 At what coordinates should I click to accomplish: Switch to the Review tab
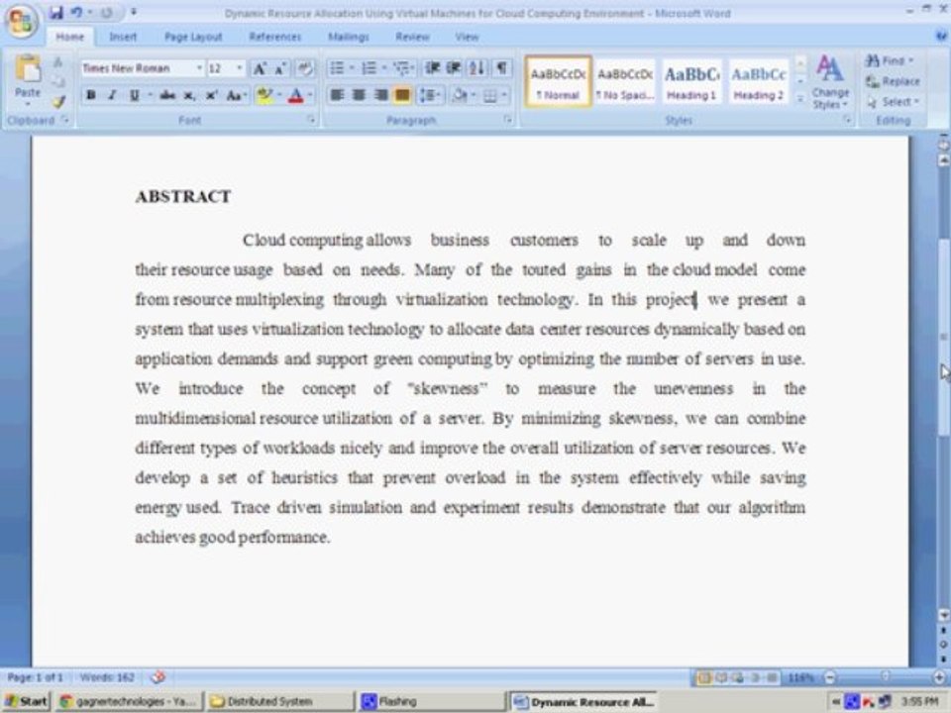pyautogui.click(x=412, y=37)
